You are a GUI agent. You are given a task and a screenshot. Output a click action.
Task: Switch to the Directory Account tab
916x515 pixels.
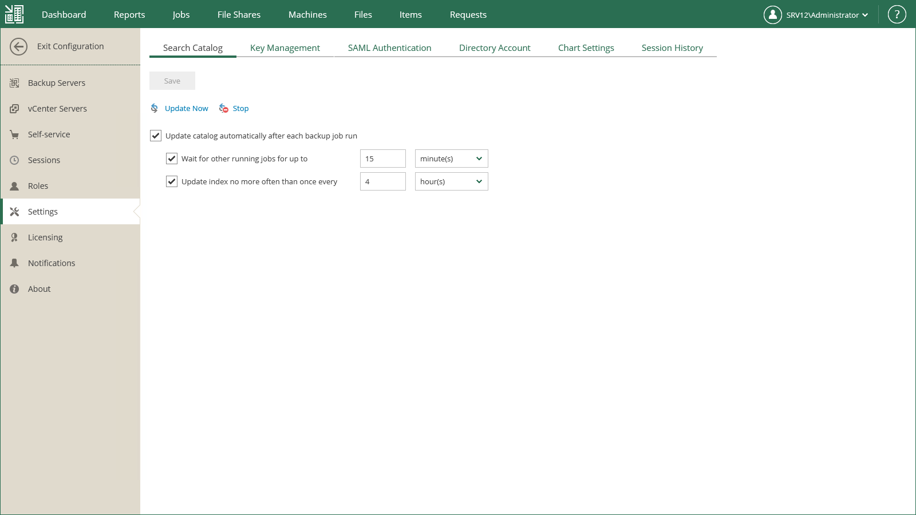(x=495, y=48)
